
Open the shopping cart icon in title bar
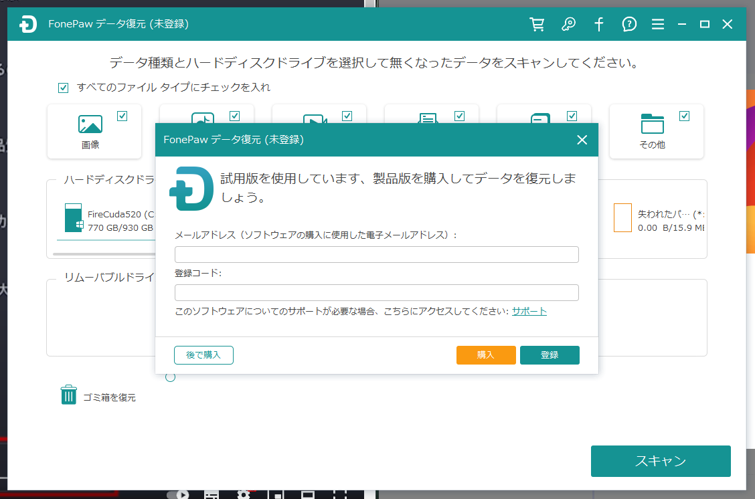pos(537,24)
